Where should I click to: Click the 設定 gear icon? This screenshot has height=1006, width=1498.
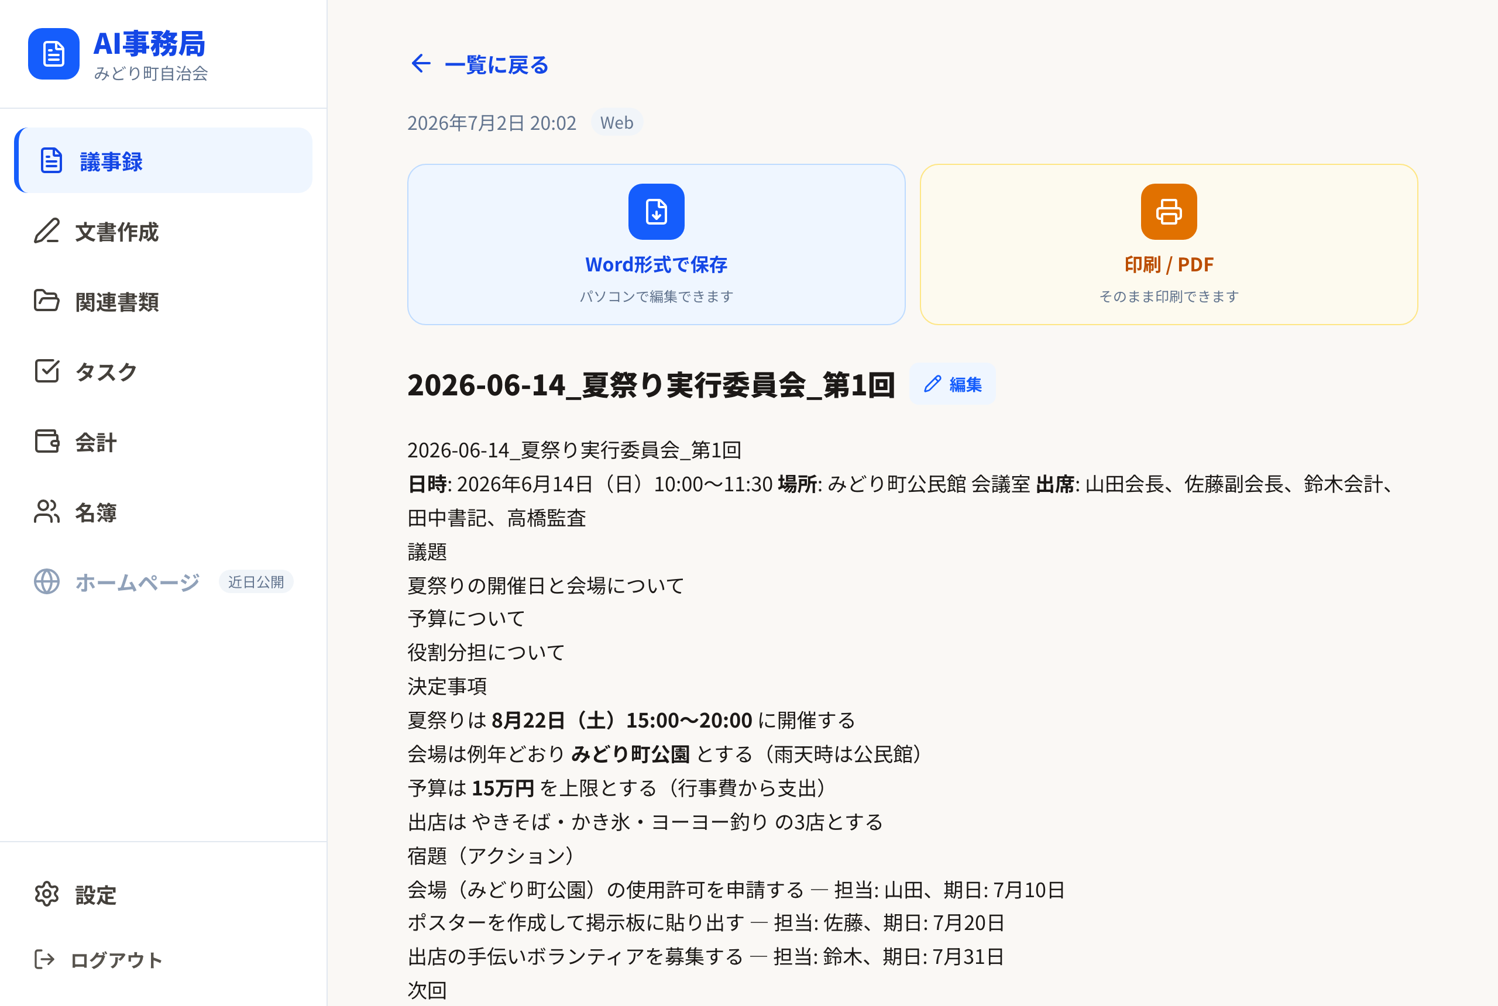tap(47, 894)
